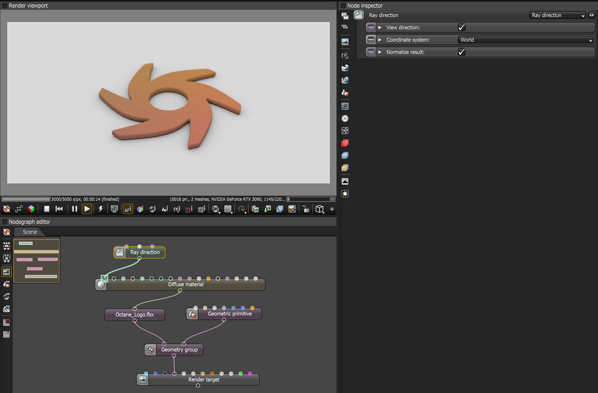Click the star post-processing icon in inspector sidebar

[x=345, y=194]
